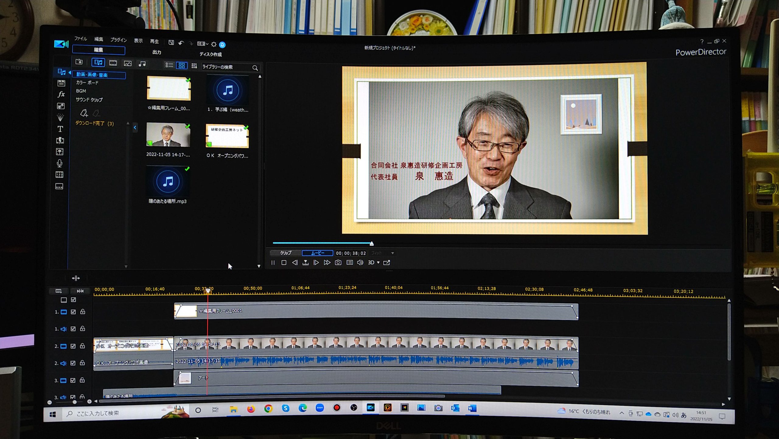Click the timeline zoom slider handle
The height and width of the screenshot is (439, 779).
(75, 402)
